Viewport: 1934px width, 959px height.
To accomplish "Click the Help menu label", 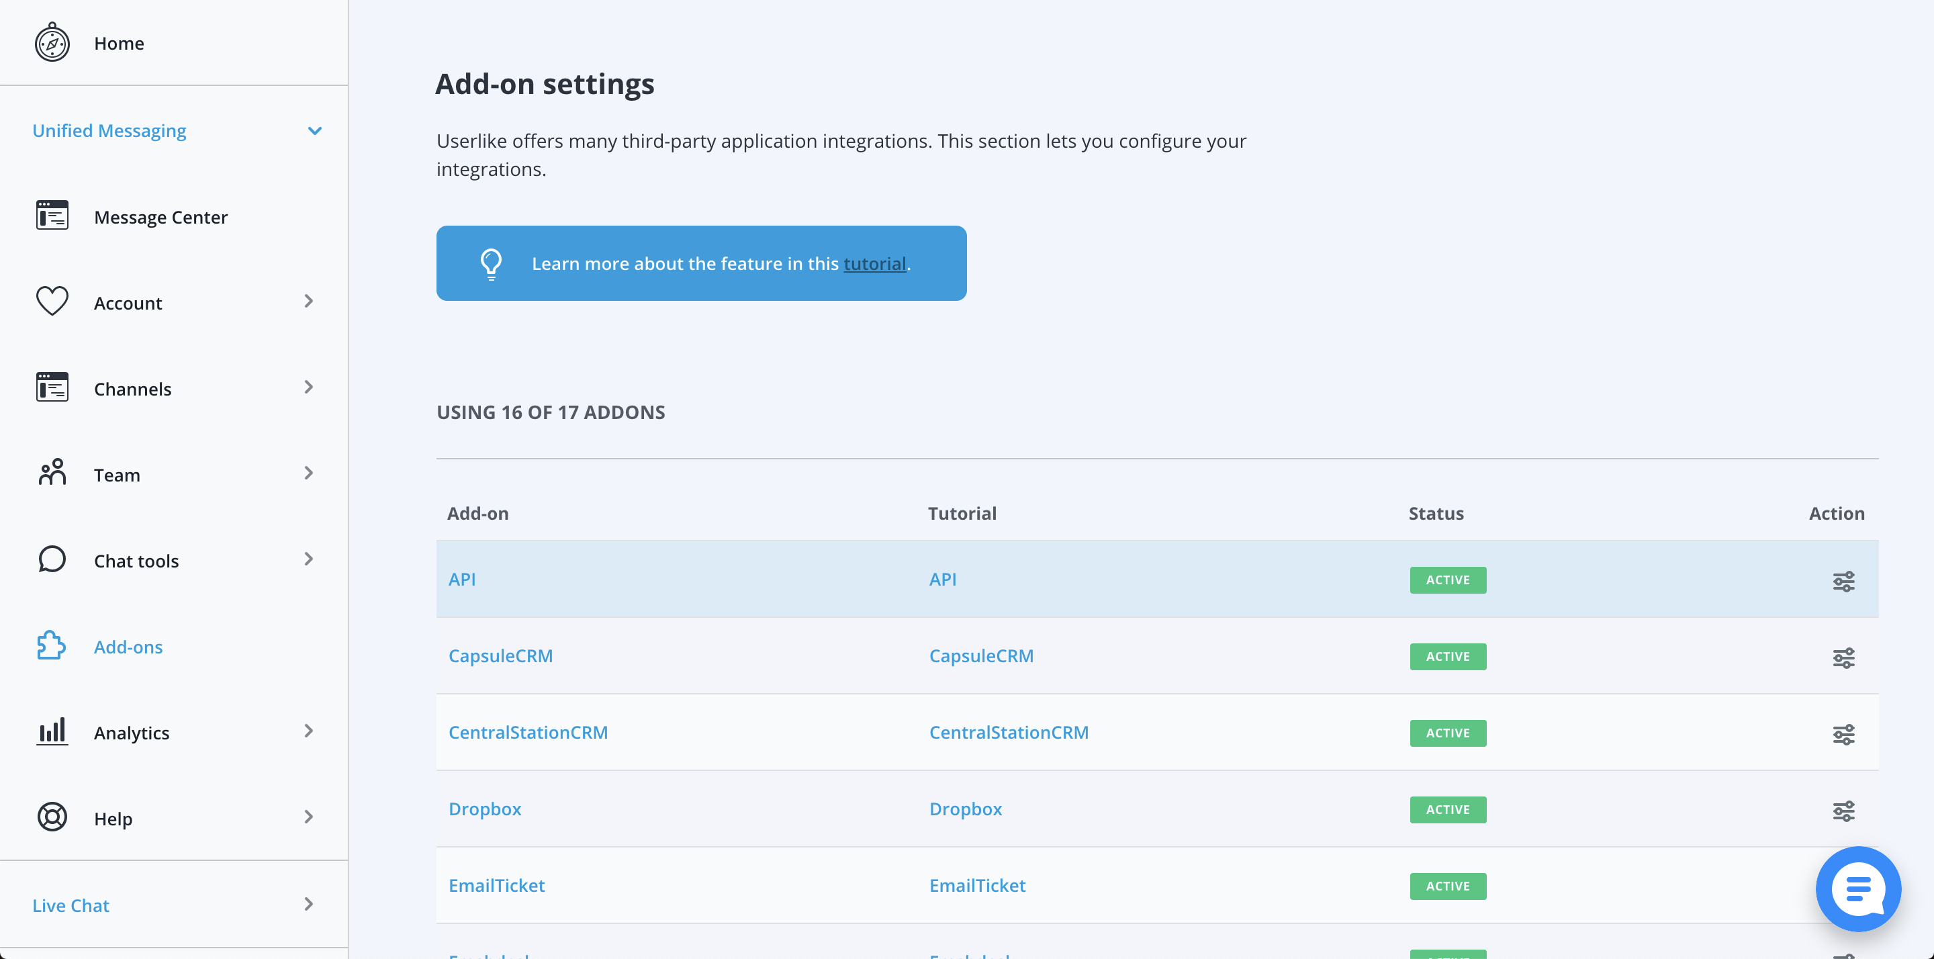I will tap(113, 819).
